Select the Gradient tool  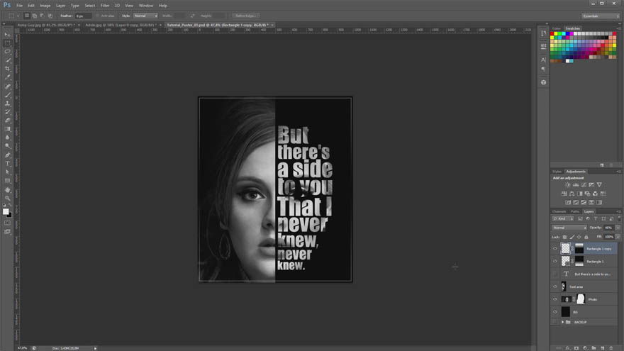7,129
